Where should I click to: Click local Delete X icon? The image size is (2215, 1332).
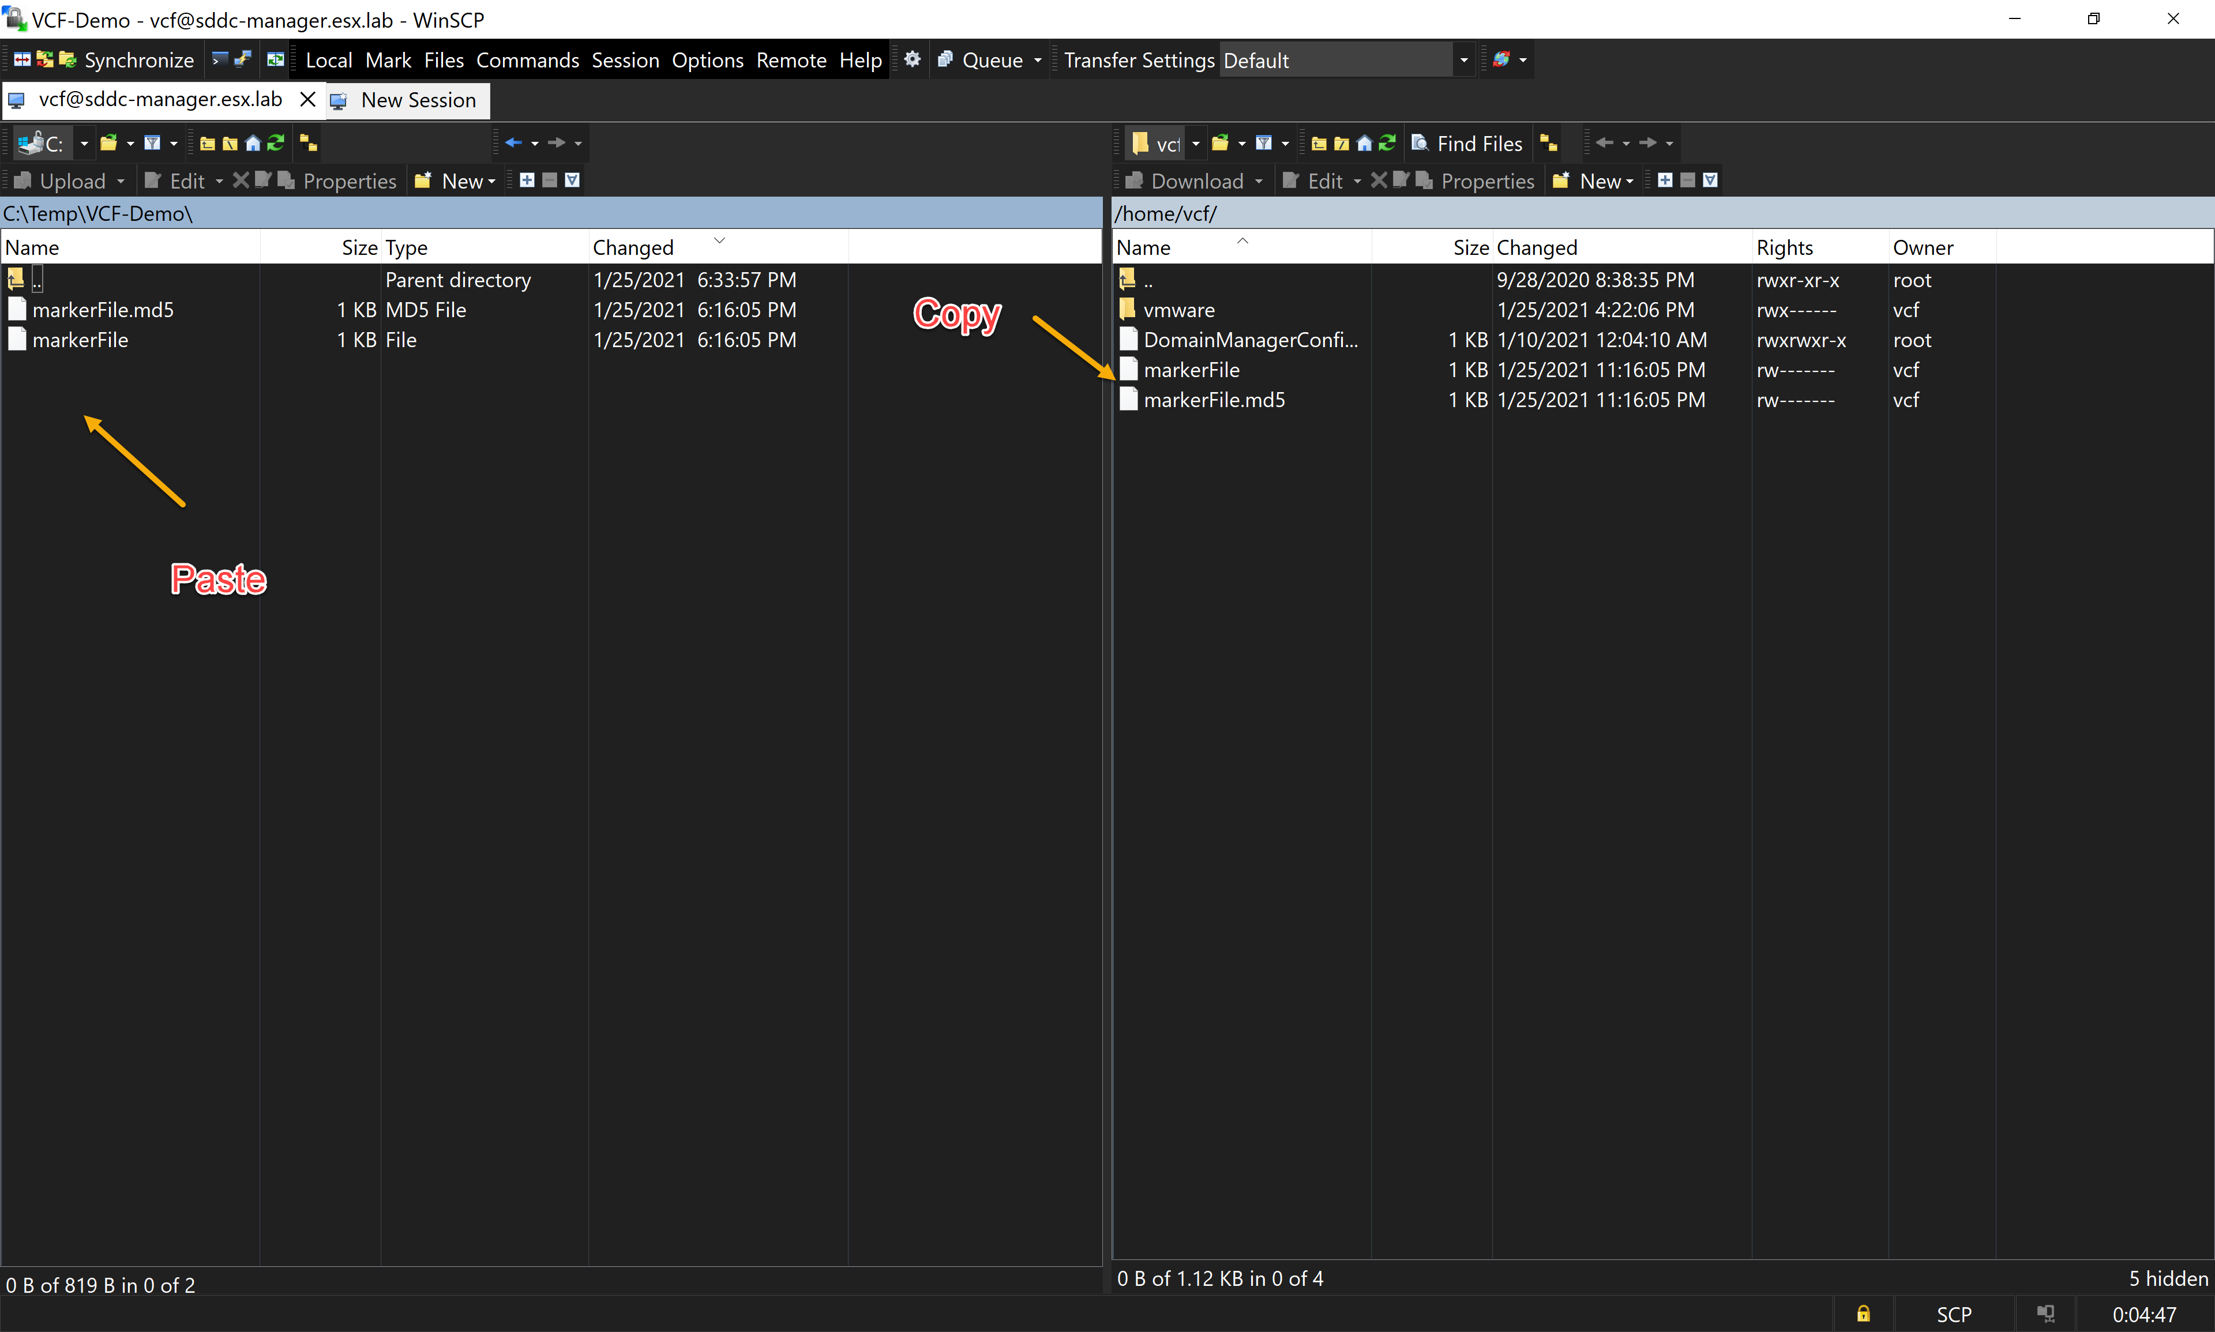point(241,180)
